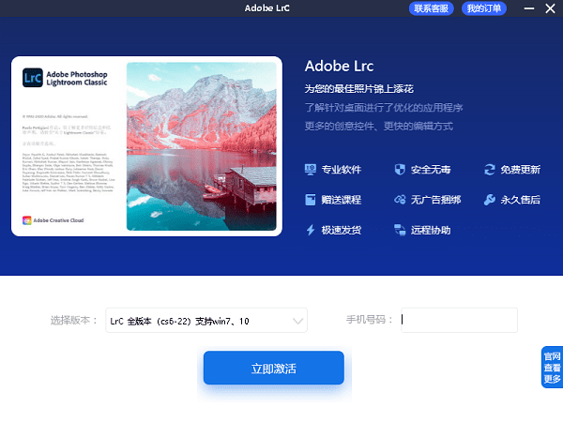Click the 极速发货 lightning icon
The image size is (563, 422).
pyautogui.click(x=311, y=230)
